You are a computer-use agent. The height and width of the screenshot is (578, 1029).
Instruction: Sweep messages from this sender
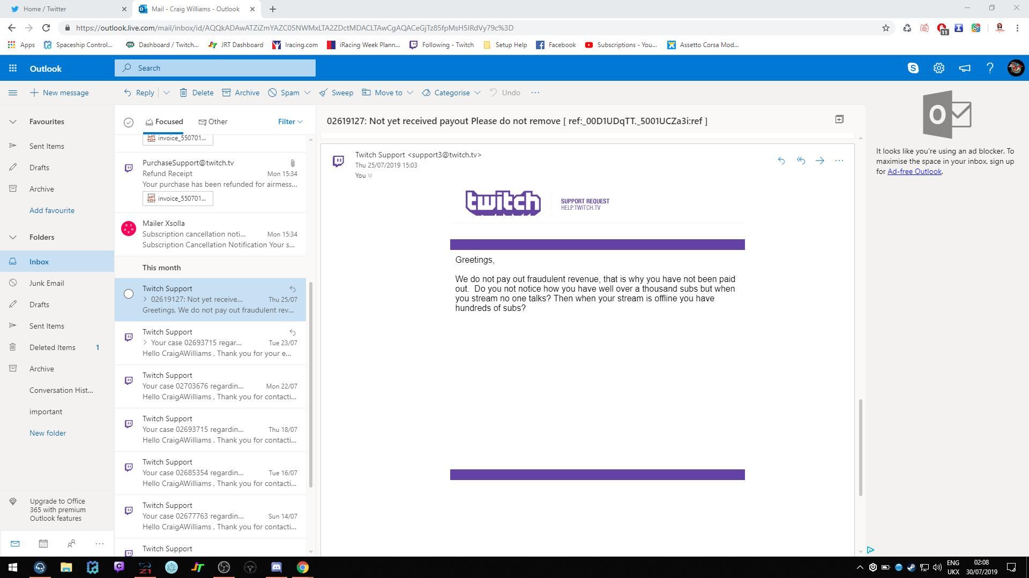pyautogui.click(x=336, y=93)
